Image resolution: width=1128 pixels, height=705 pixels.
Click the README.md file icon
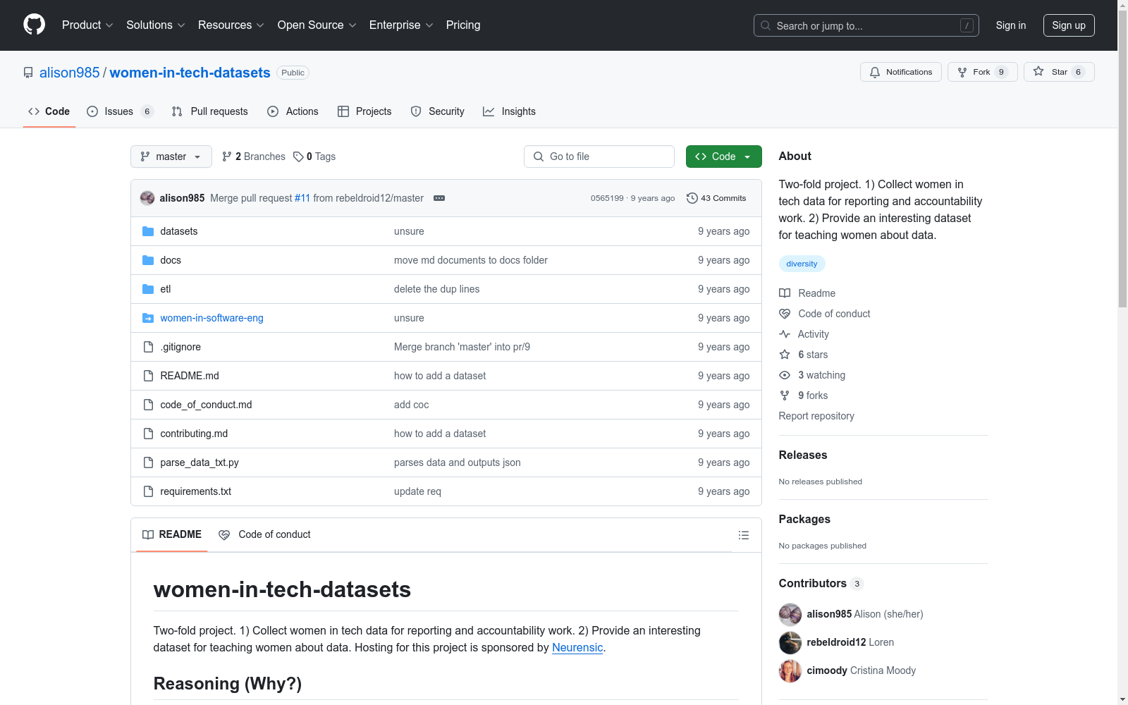point(148,376)
